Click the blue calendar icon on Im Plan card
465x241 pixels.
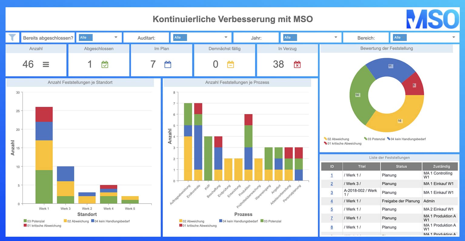(168, 64)
